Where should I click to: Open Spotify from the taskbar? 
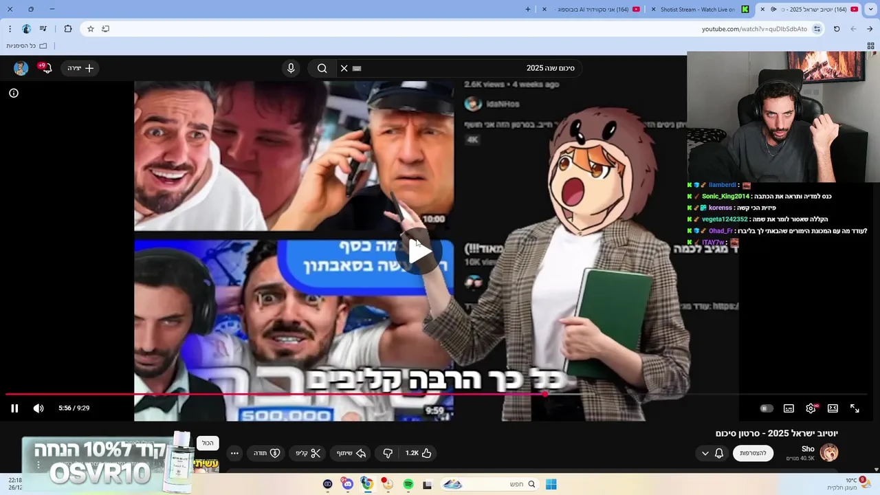point(408,484)
